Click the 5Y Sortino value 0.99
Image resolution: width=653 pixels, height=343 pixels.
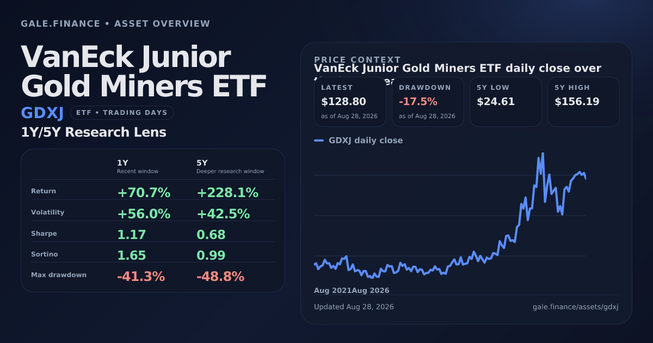pos(211,255)
